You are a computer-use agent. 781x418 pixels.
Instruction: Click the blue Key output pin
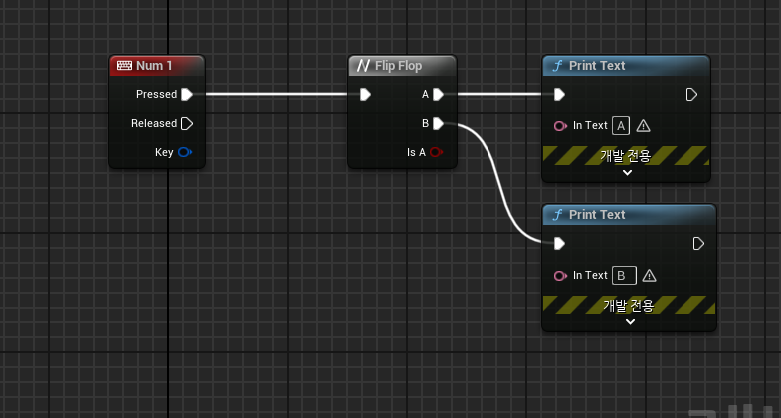pyautogui.click(x=185, y=152)
